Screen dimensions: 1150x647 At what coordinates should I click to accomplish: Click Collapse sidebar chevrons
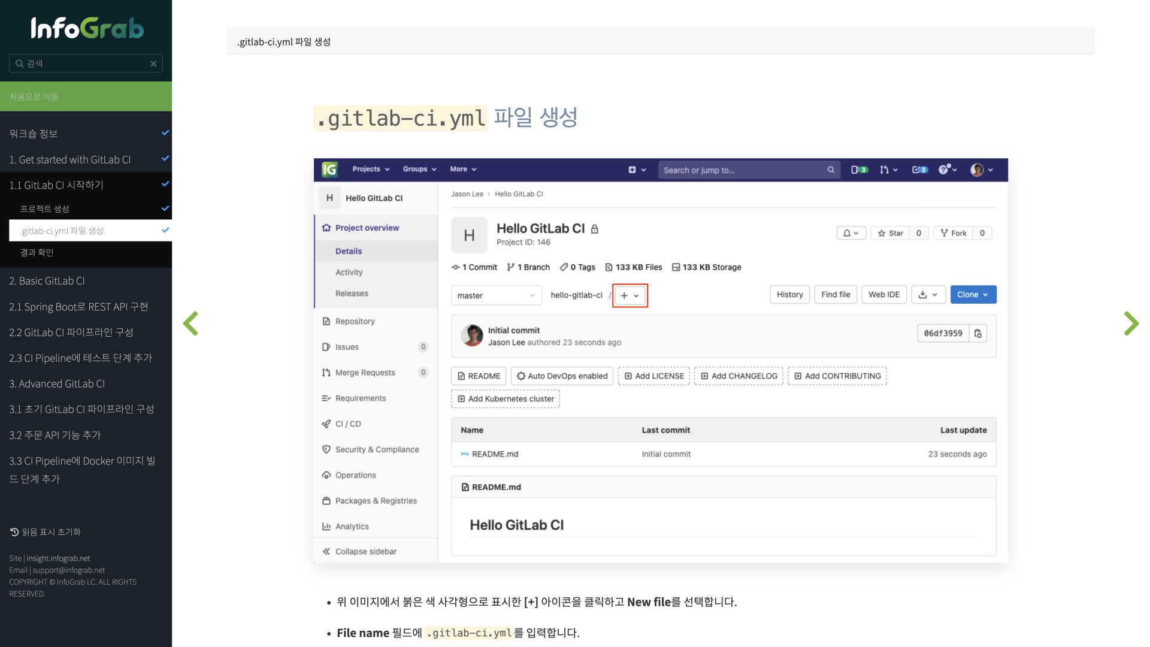click(326, 552)
